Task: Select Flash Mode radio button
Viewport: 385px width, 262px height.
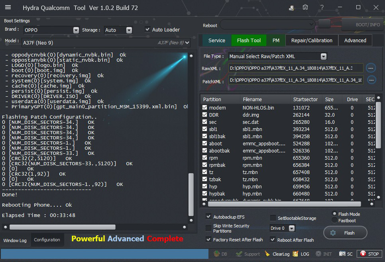Action: click(334, 214)
